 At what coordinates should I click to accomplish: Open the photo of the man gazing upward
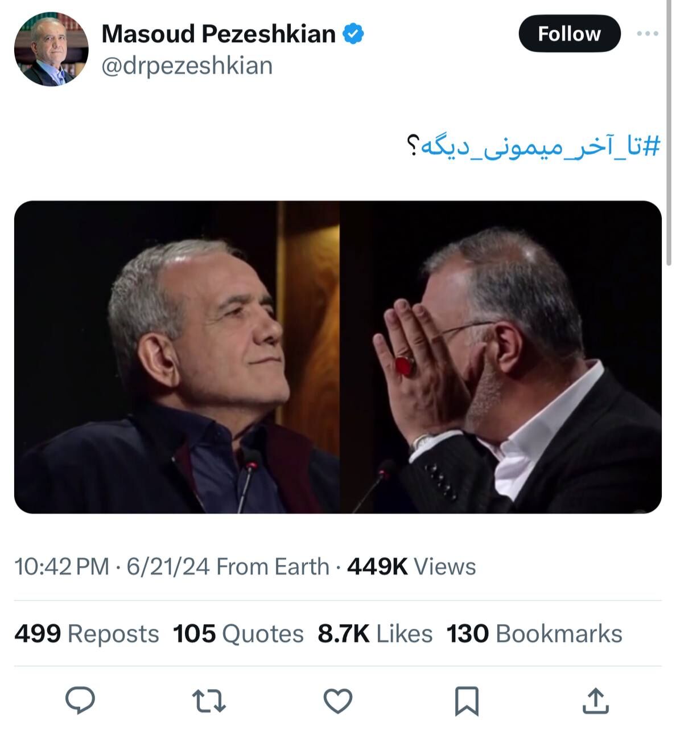coord(177,357)
